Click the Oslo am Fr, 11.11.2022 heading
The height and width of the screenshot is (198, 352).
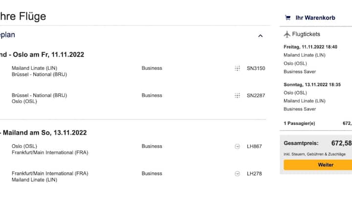[48, 55]
